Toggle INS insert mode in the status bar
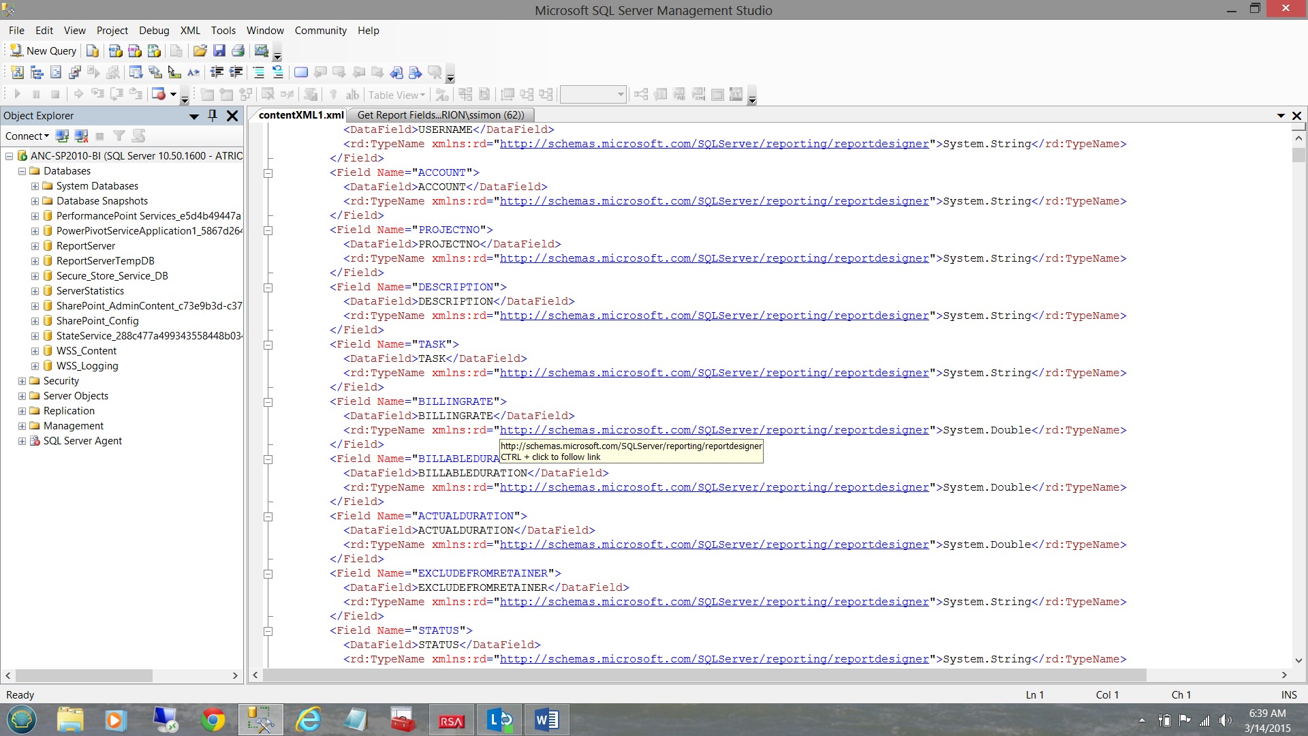The width and height of the screenshot is (1308, 736). pyautogui.click(x=1290, y=694)
